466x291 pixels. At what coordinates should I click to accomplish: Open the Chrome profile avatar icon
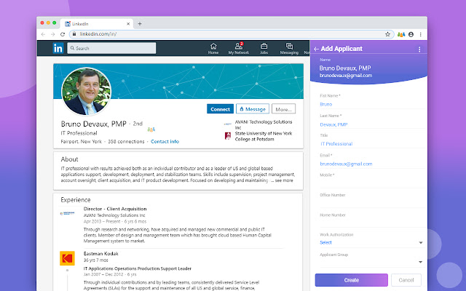tap(411, 34)
